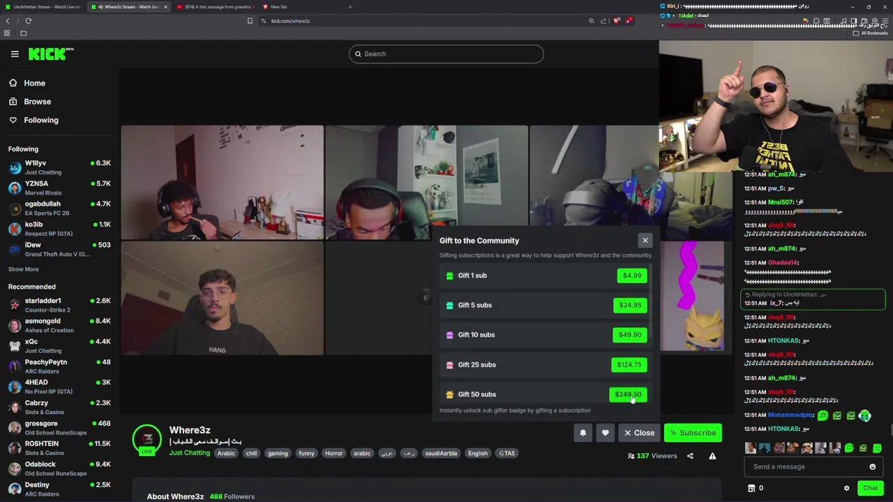Open the chat shop points icon
The width and height of the screenshot is (893, 502).
pos(751,488)
